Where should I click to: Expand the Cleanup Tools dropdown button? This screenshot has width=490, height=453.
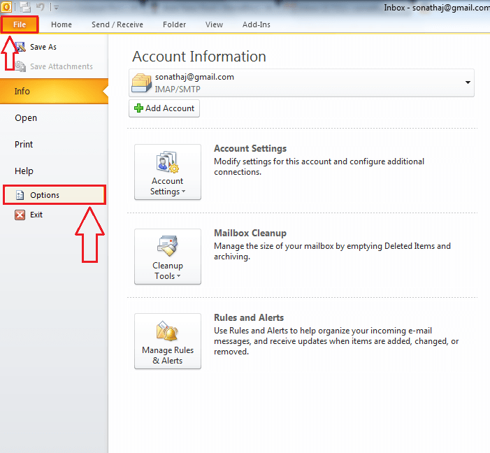point(168,257)
